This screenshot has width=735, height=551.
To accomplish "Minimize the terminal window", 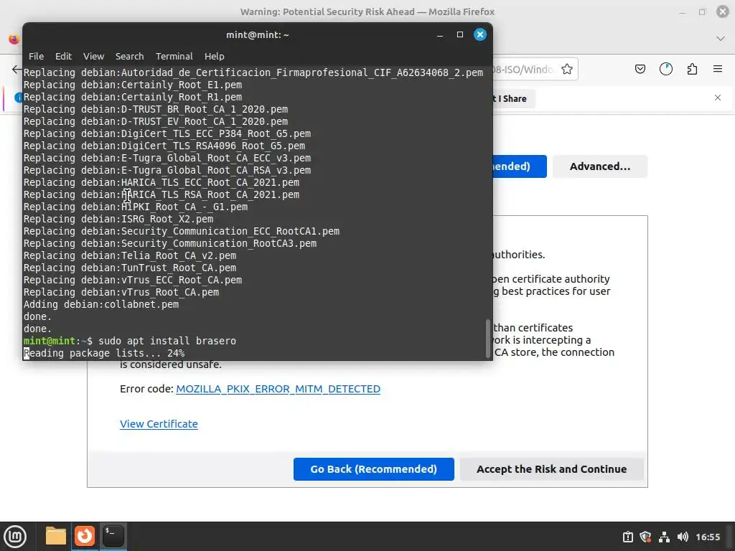I will (x=440, y=34).
